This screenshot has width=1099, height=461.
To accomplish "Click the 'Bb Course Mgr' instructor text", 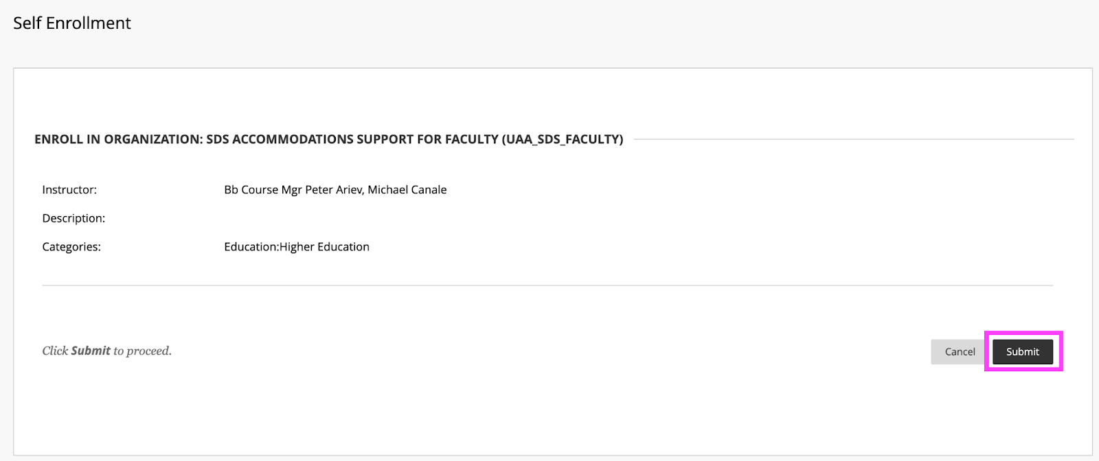I will tap(262, 190).
